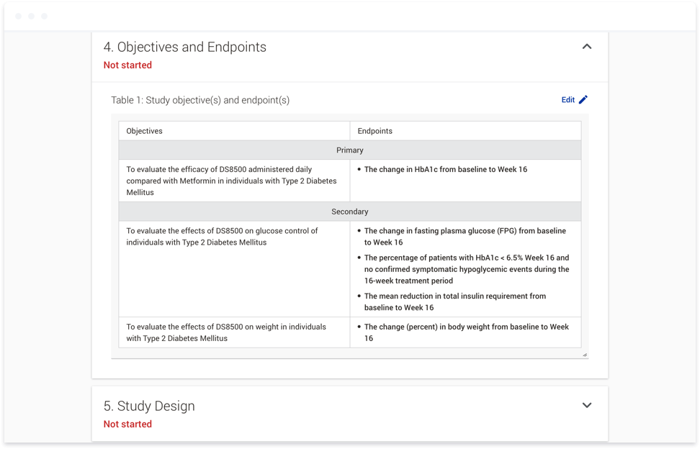Click the table resize handle corner
Viewport: 700px width, 449px height.
585,355
